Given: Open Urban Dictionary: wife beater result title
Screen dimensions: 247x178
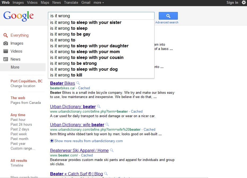Looking at the screenshot, I should click(77, 125).
